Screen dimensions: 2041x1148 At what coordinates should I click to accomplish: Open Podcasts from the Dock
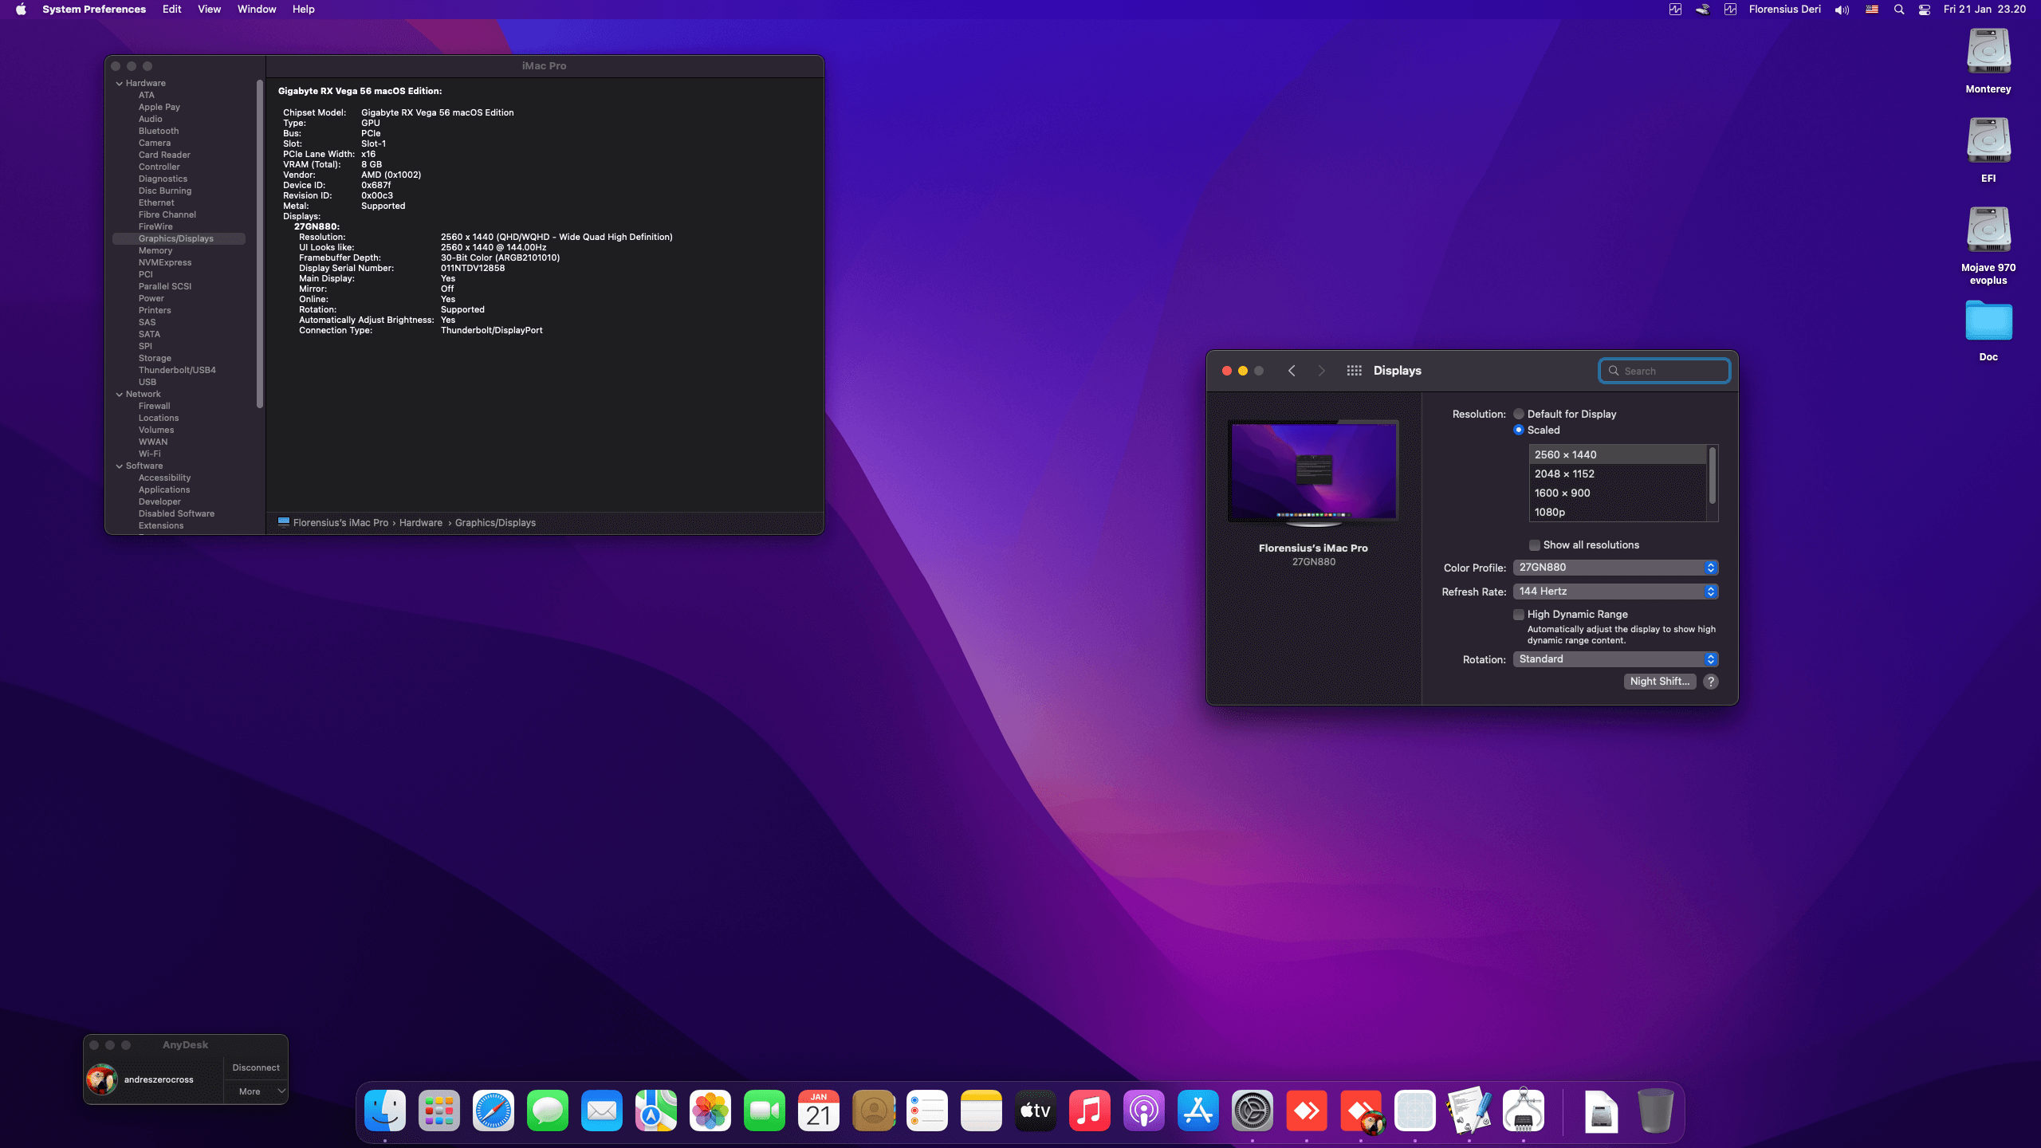(1145, 1110)
